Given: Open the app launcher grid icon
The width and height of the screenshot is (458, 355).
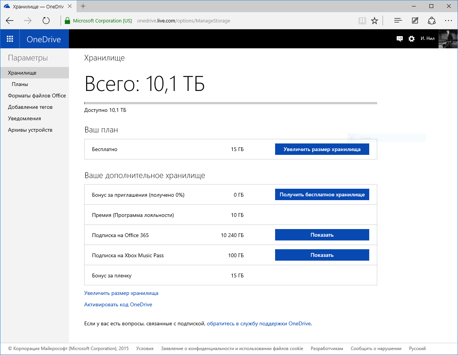Looking at the screenshot, I should click(10, 39).
